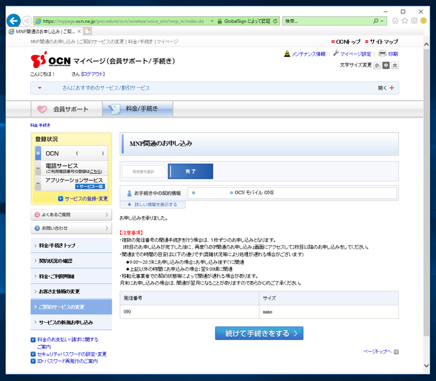Open よくあるご質問 button
The image size is (436, 381).
71,215
